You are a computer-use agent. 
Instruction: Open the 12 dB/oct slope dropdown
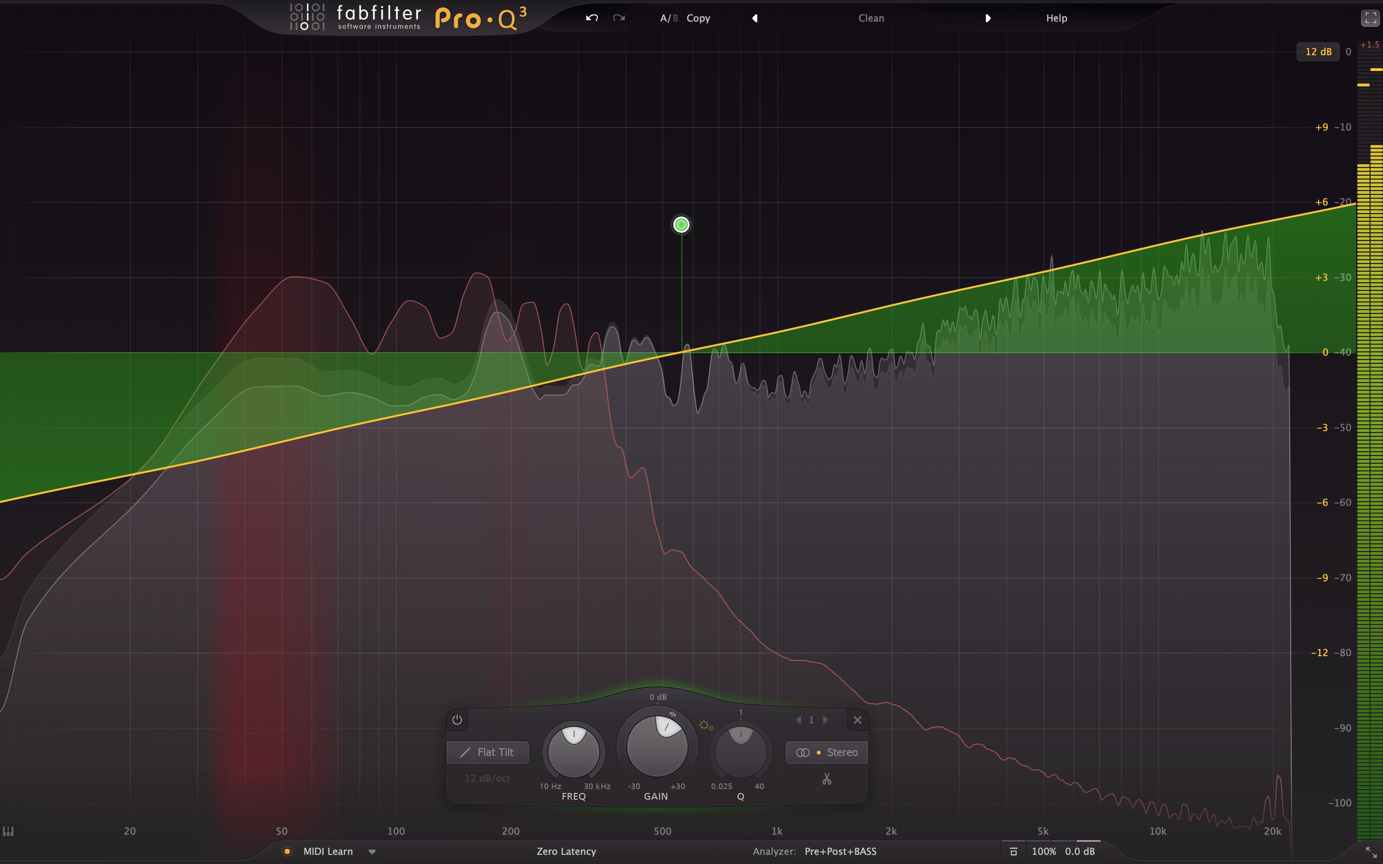click(487, 778)
